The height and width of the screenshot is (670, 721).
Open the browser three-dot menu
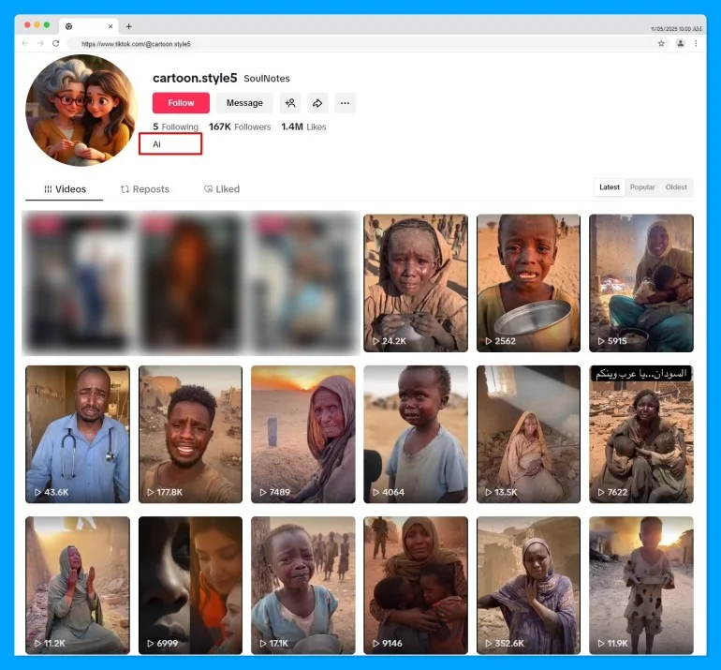point(696,43)
